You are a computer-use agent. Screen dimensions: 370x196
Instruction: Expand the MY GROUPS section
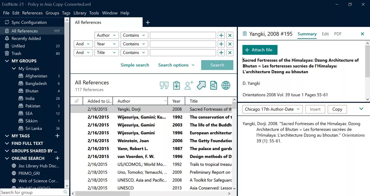tap(6, 61)
